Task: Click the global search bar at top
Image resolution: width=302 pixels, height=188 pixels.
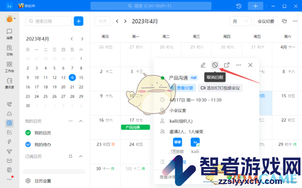Action: click(x=151, y=6)
